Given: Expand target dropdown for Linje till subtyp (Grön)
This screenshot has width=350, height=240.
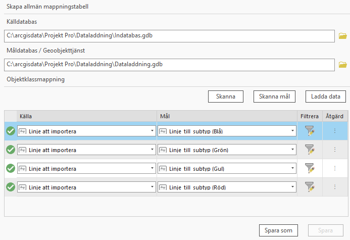Looking at the screenshot, I should 292,150.
